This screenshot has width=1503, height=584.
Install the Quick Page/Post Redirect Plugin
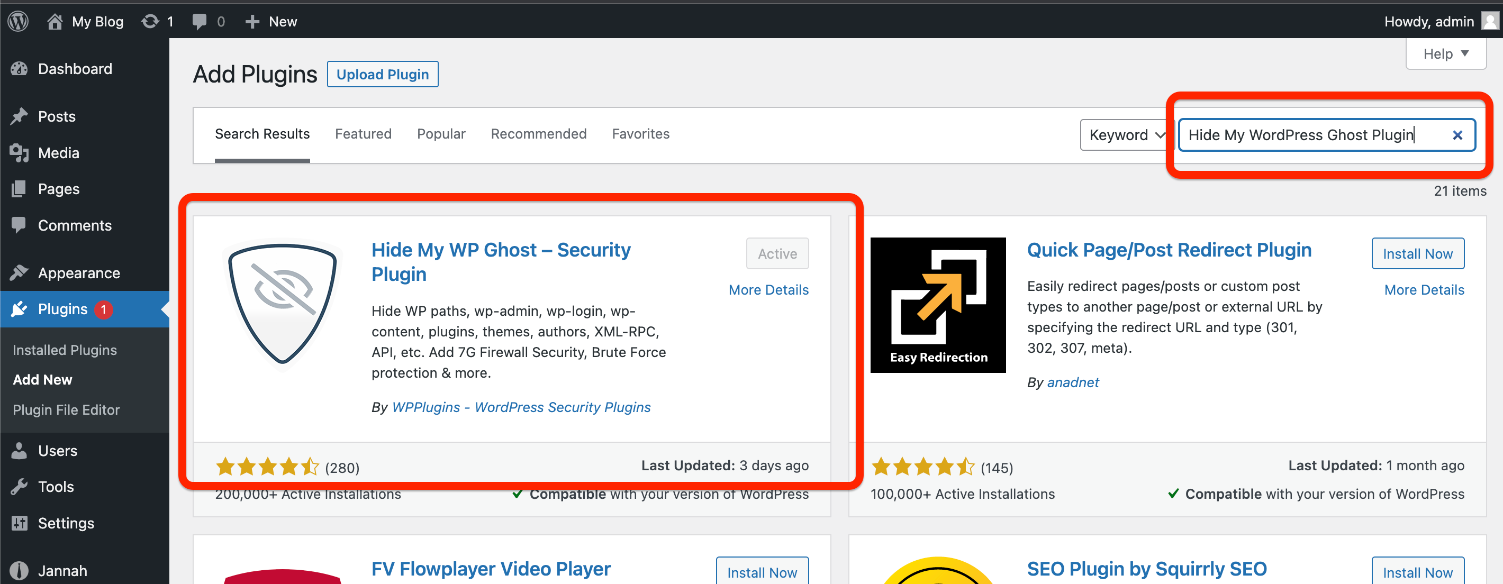pos(1417,253)
